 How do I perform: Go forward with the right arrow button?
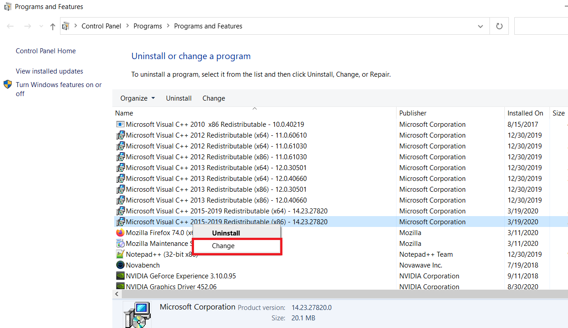click(x=28, y=26)
